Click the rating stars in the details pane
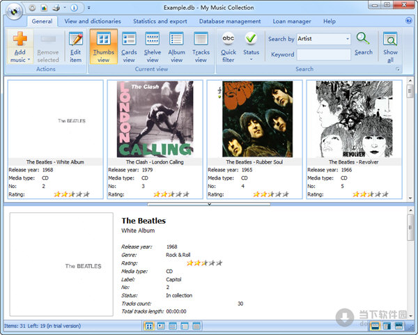Image resolution: width=418 pixels, height=335 pixels. [x=204, y=263]
